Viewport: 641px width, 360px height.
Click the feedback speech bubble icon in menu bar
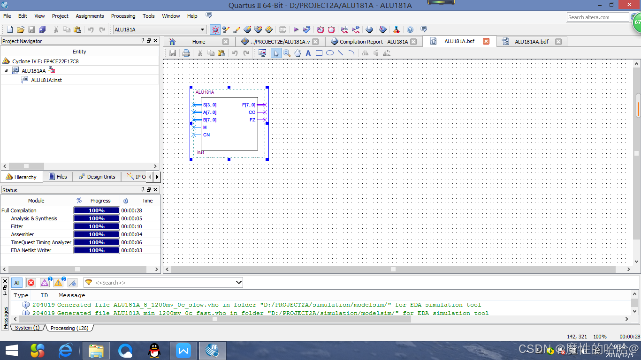(x=209, y=15)
